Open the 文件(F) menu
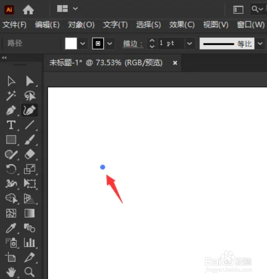Screen dimensions: 267x279 coord(14,25)
